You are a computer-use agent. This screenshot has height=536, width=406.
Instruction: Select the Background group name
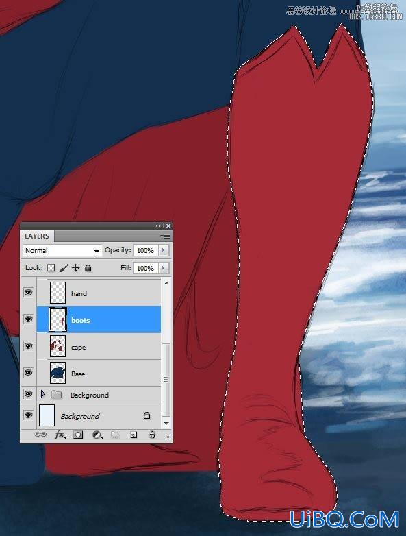pos(90,395)
